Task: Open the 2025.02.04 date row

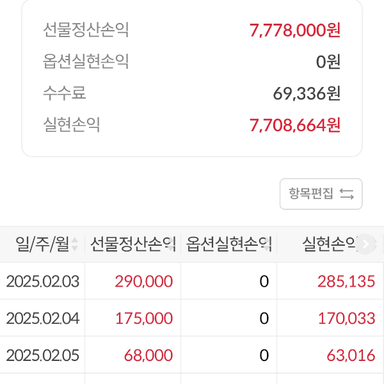Action: (42, 318)
